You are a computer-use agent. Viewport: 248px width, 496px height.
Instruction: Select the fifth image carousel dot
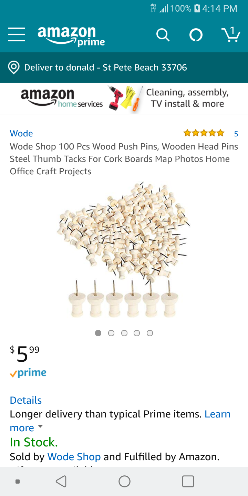[x=149, y=333]
